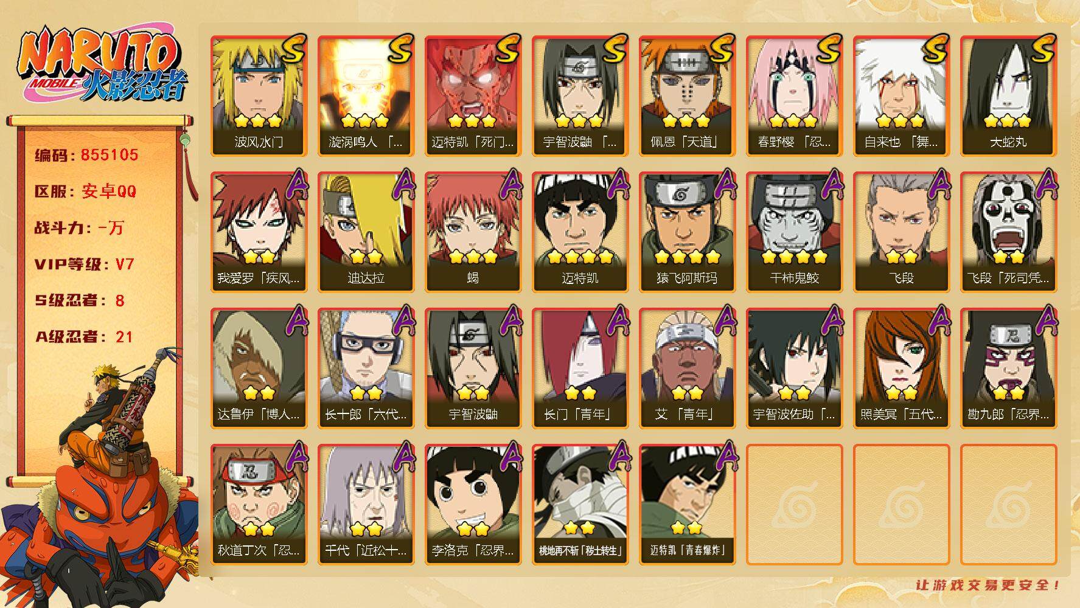Click the S rank badge on 波风水门
1080x608 pixels.
tap(294, 50)
